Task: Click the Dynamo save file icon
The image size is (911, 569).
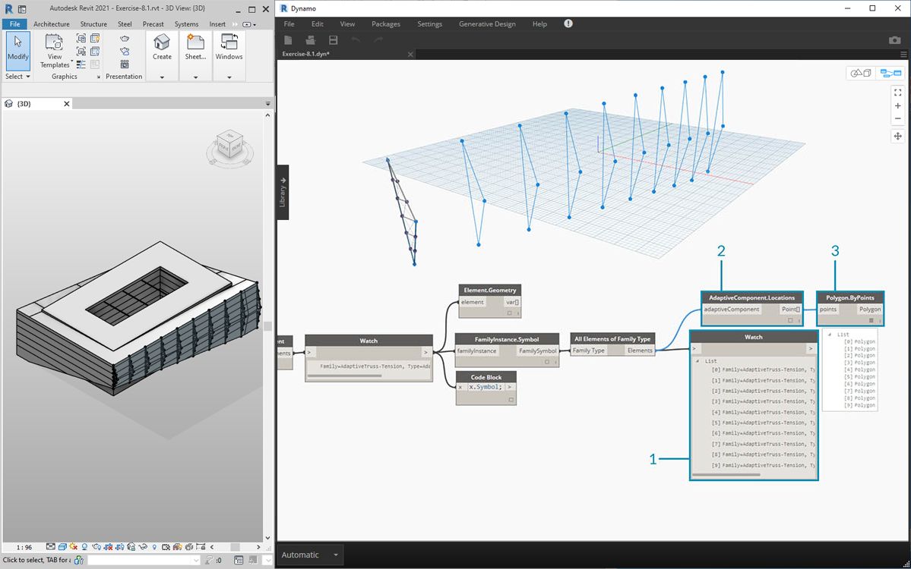Action: pos(333,40)
